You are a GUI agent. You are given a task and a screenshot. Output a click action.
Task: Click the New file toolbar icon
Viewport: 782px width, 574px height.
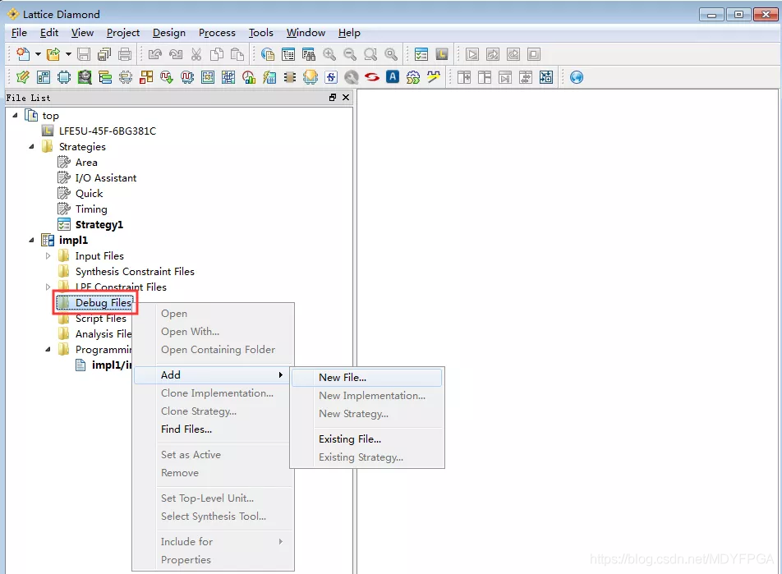pyautogui.click(x=23, y=54)
